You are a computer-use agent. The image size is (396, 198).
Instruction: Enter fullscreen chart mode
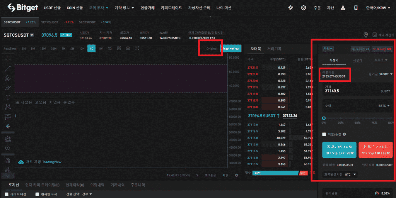tap(137, 48)
